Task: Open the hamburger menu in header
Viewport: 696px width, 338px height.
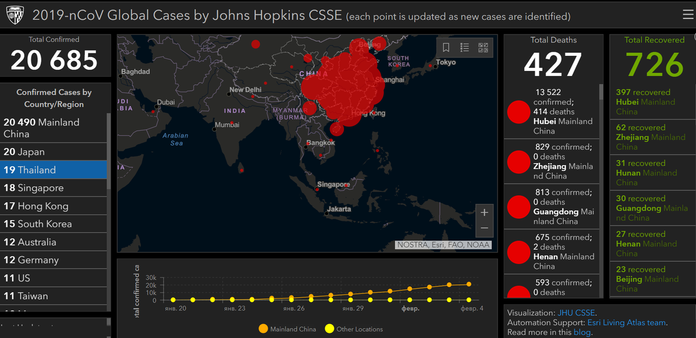Action: (687, 16)
